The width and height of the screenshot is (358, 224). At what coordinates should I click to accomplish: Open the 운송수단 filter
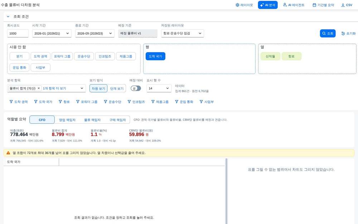[112, 102]
